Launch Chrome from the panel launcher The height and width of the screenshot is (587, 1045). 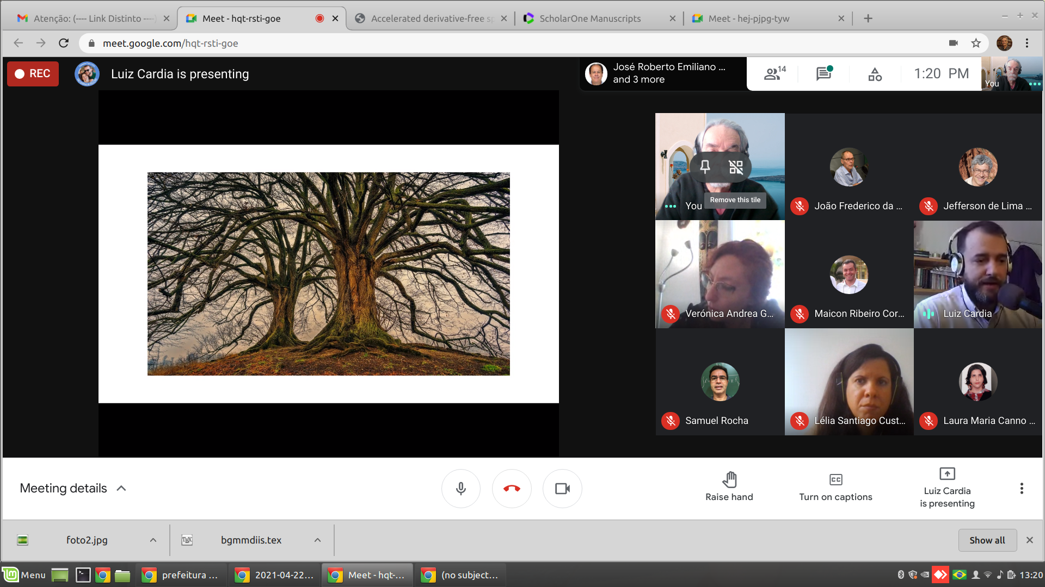tap(102, 575)
